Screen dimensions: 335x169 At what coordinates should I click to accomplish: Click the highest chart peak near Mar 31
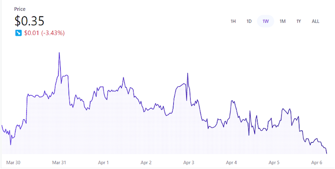(59, 53)
